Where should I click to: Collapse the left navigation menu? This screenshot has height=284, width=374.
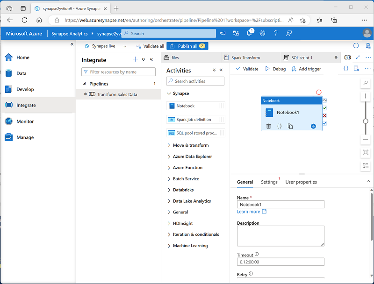point(72,44)
